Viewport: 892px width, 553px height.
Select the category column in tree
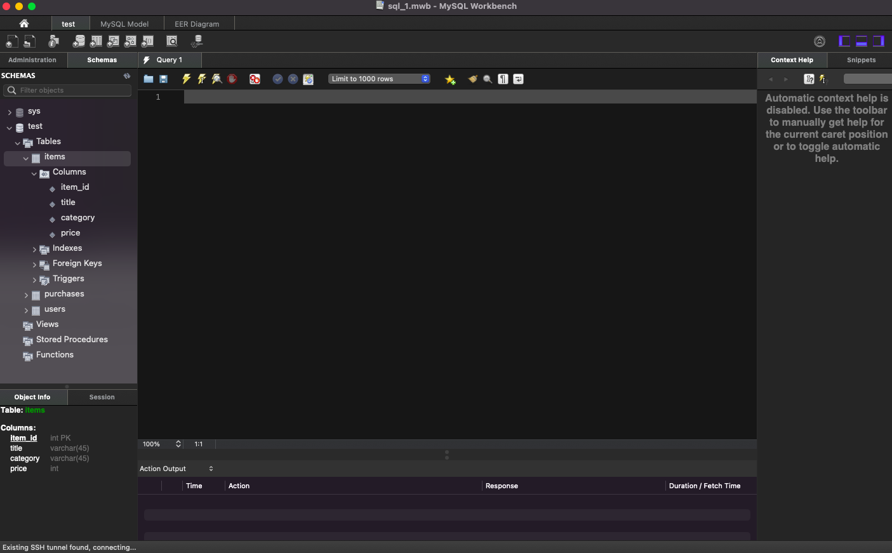point(77,218)
